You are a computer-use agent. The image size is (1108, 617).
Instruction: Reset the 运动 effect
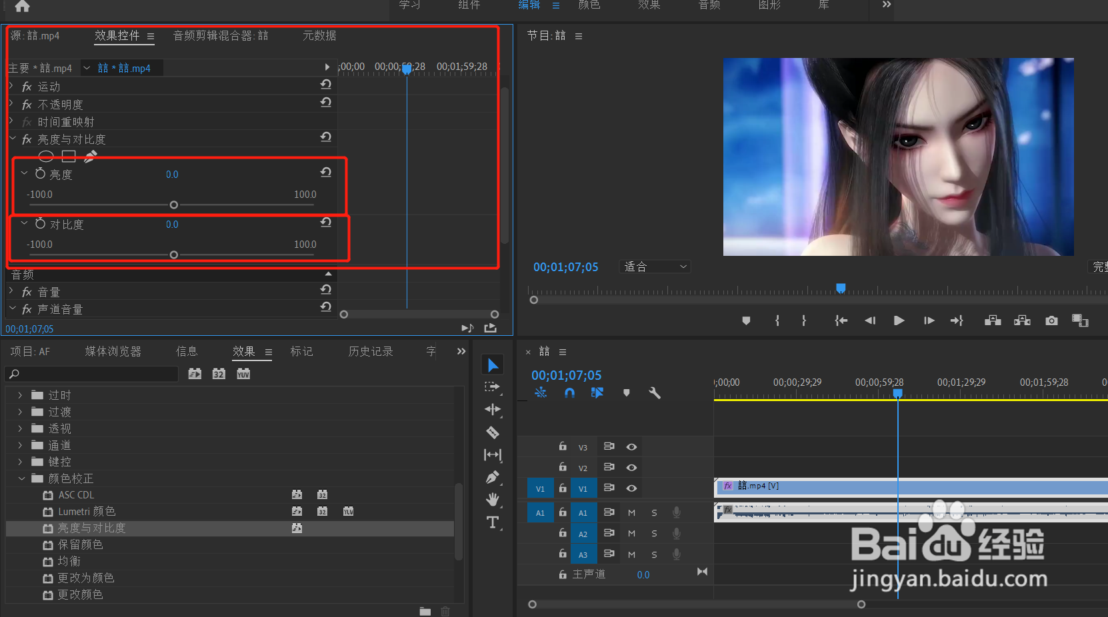pyautogui.click(x=326, y=85)
